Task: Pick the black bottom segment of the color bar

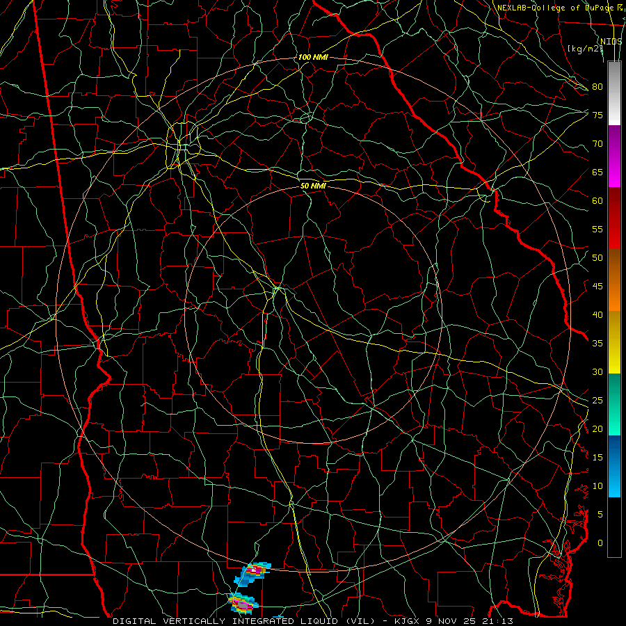Action: point(614,527)
